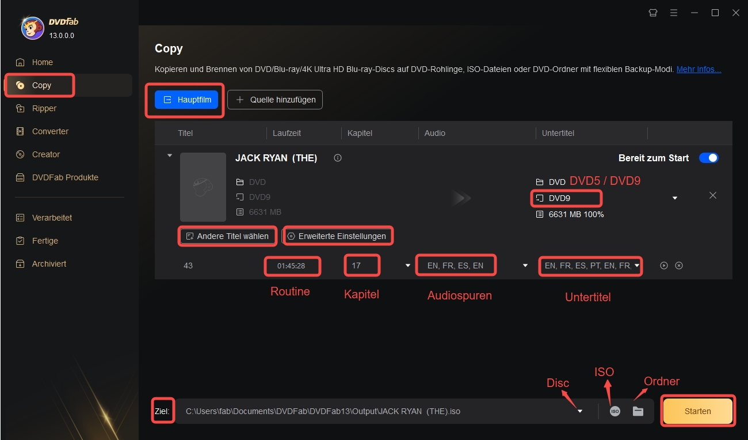Select the Copy module in sidebar

tap(69, 85)
